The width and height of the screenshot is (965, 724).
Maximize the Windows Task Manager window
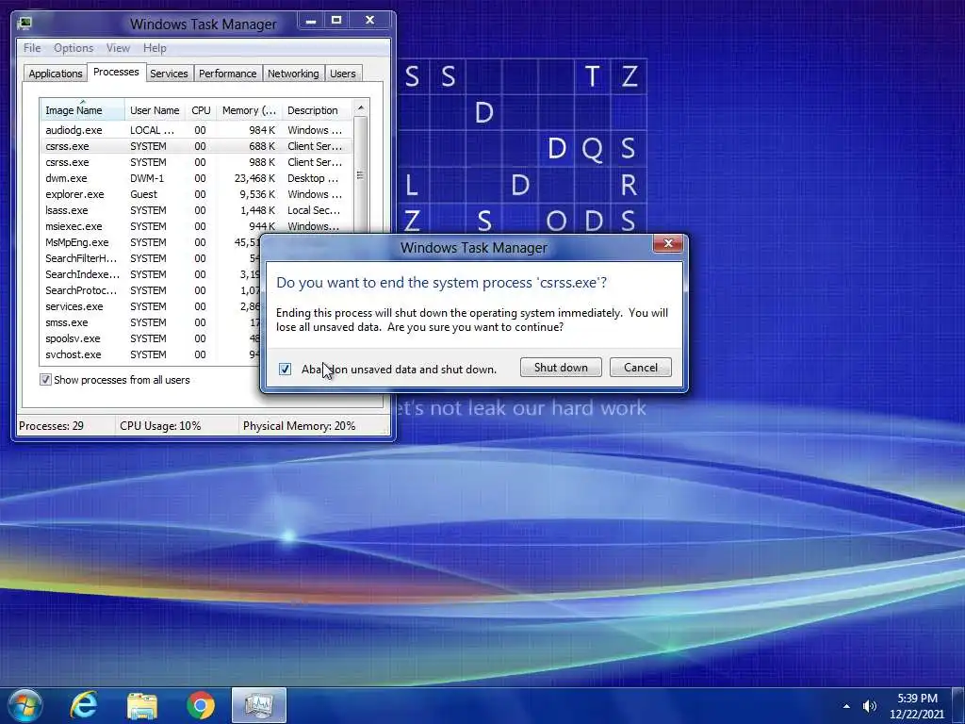[x=336, y=21]
